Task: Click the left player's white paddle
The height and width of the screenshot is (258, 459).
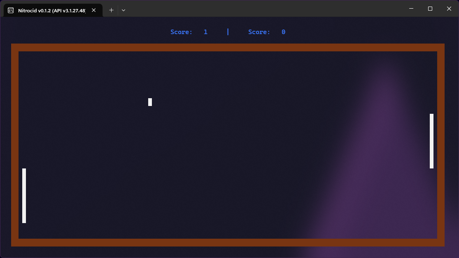Action: (24, 196)
